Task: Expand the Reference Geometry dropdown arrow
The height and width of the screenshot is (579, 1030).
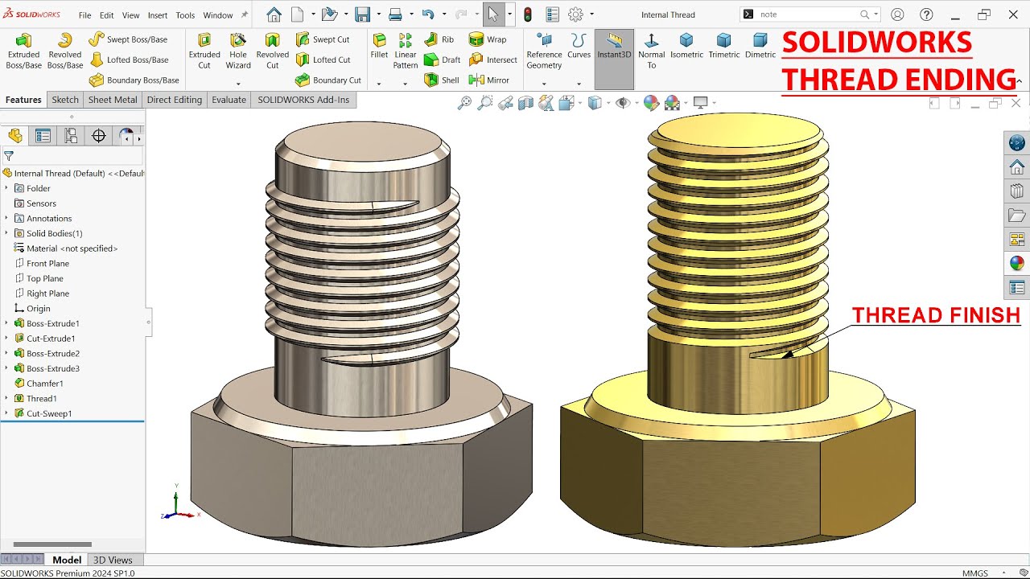Action: (x=544, y=84)
